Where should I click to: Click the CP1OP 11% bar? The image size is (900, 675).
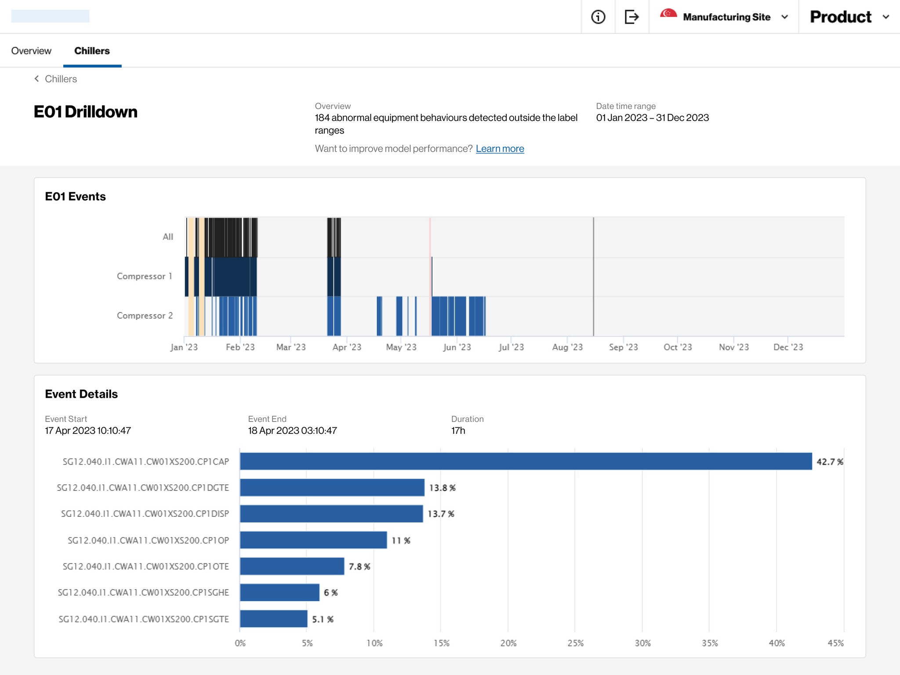(313, 540)
